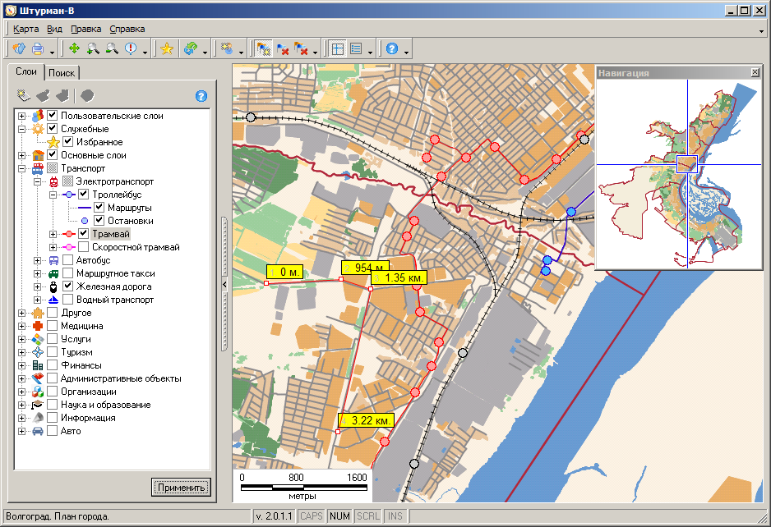
Task: Click the blue help icon in layers panel
Action: click(201, 96)
